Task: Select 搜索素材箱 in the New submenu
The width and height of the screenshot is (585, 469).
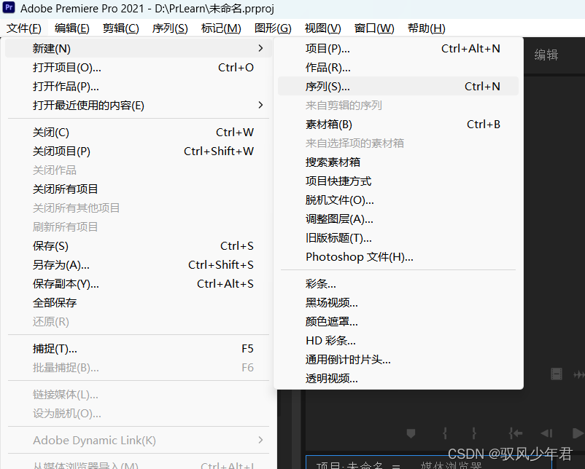Action: click(x=398, y=162)
